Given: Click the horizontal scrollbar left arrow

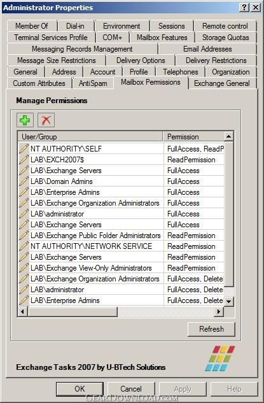Looking at the screenshot, I should 23,311.
